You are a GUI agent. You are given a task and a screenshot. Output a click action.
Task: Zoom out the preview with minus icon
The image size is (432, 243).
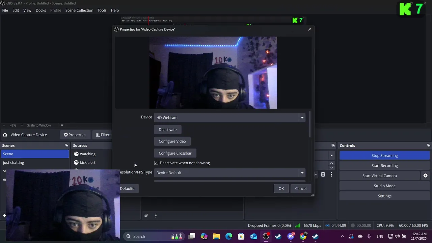click(4, 125)
